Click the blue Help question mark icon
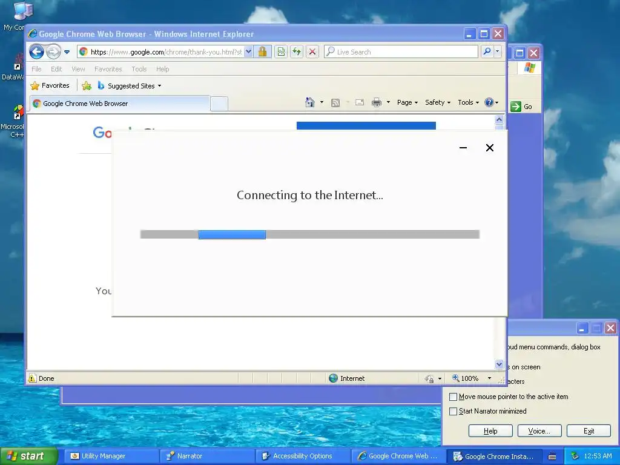Viewport: 620px width, 465px height. coord(489,102)
